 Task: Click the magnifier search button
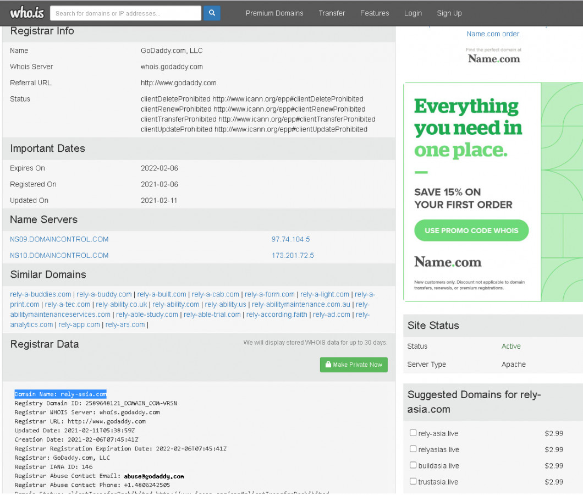(212, 13)
